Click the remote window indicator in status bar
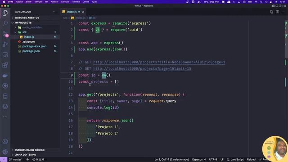The image size is (288, 162). coord(4,159)
